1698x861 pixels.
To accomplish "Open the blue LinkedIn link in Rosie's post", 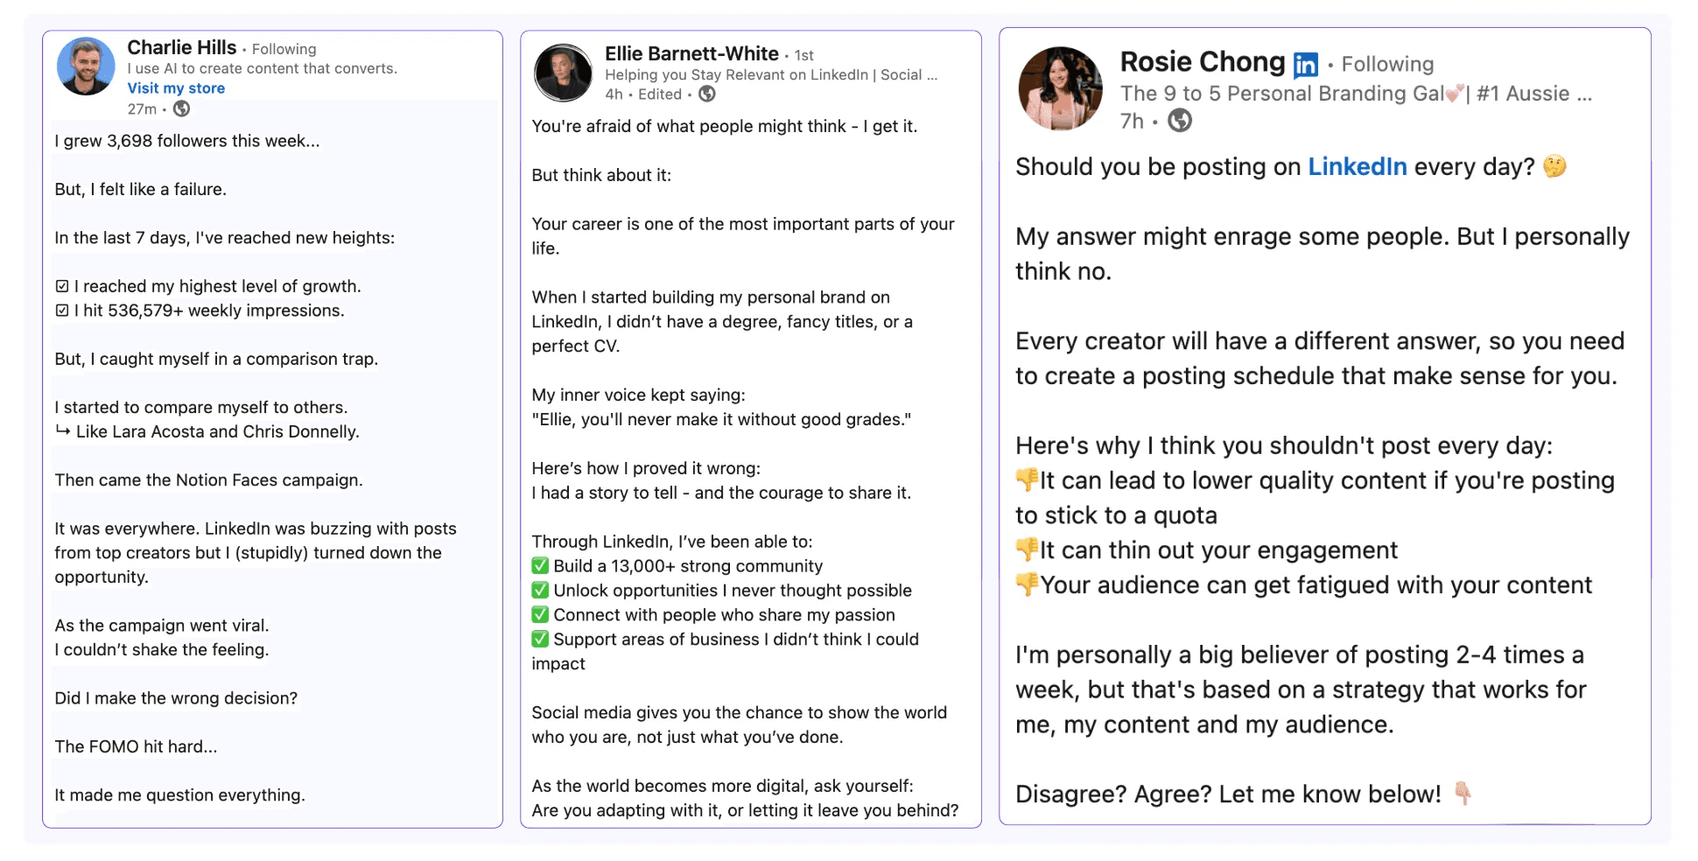I will (1358, 167).
